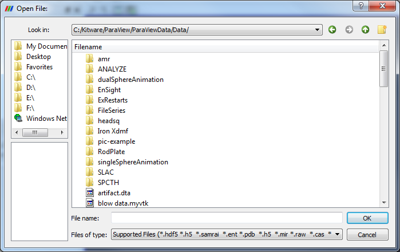Select the blow data.myvtk file name
This screenshot has width=400, height=252.
click(x=123, y=203)
